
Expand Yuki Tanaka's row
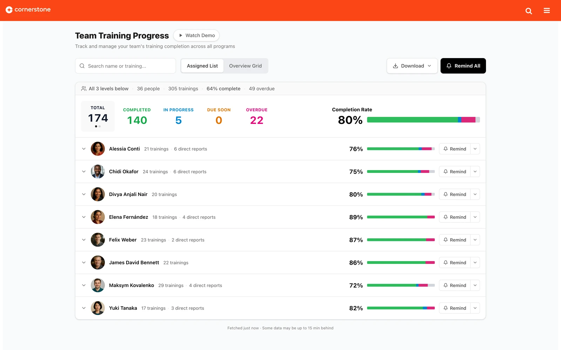(84, 308)
